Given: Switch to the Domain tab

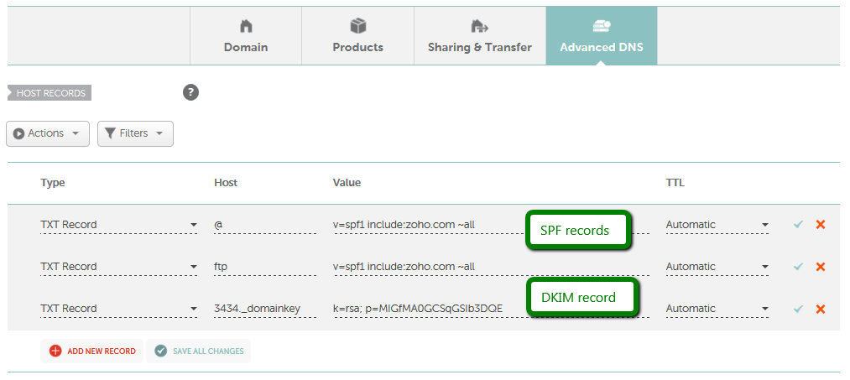Looking at the screenshot, I should point(246,36).
